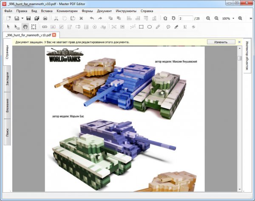Screen dimensions: 255x201
Task: Click the page number input field
Action: [x=186, y=18]
